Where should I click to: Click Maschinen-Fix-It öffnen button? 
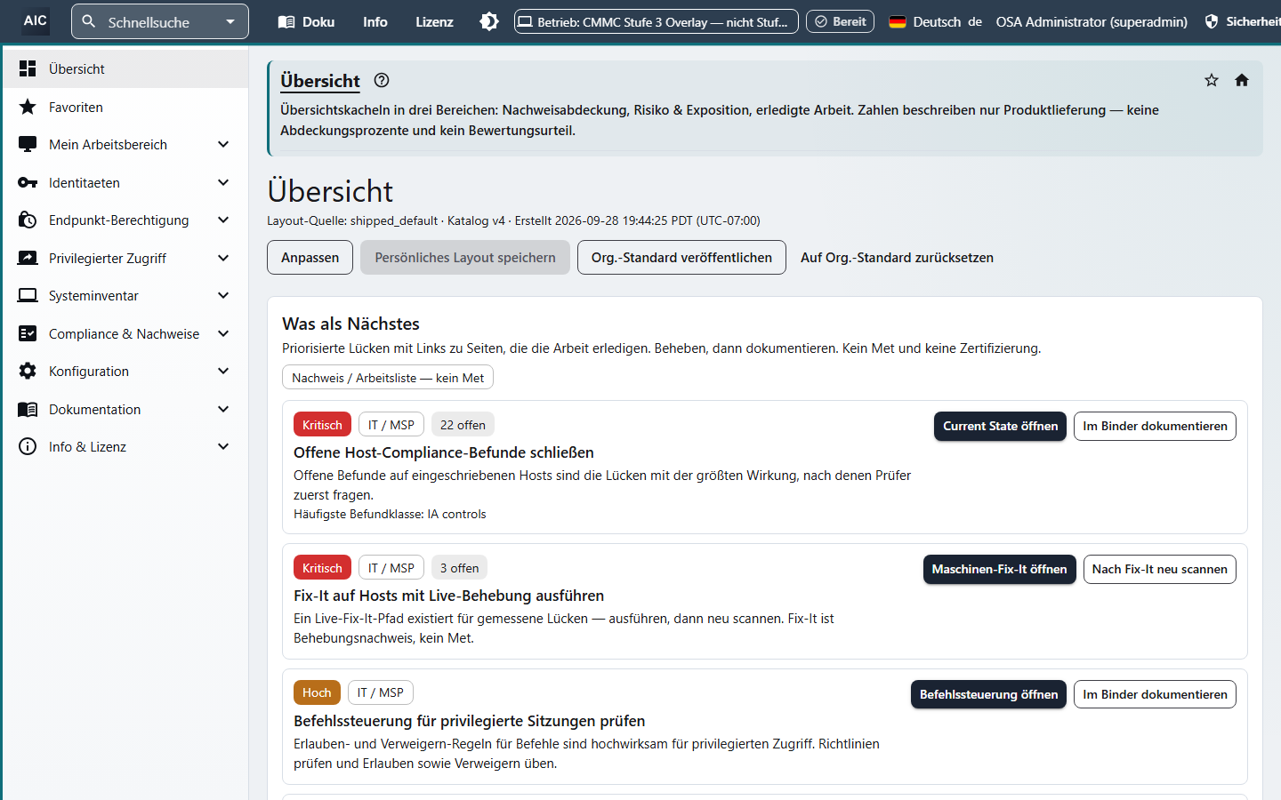(999, 569)
